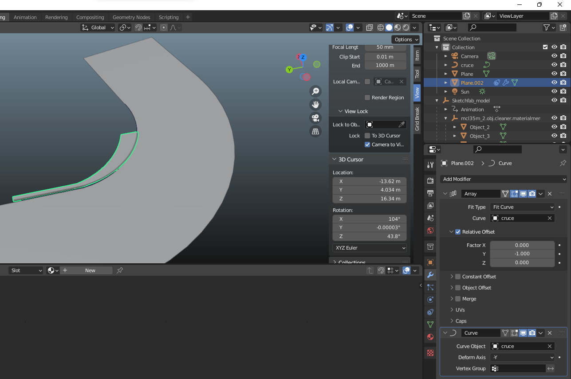Enable Lock To 3D Cursor checkbox
Screen dimensions: 571x379
click(367, 136)
